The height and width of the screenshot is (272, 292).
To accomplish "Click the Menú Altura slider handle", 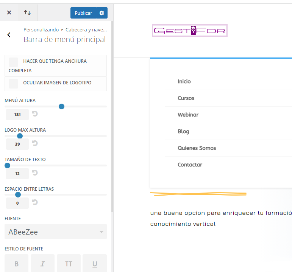I will click(x=61, y=107).
